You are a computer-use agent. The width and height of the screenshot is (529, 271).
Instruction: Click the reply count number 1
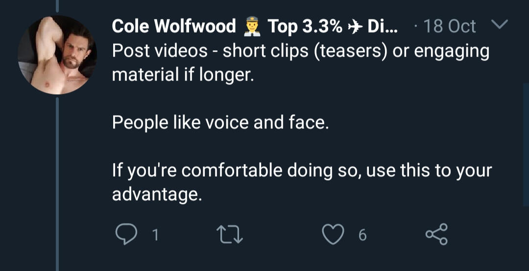(155, 235)
